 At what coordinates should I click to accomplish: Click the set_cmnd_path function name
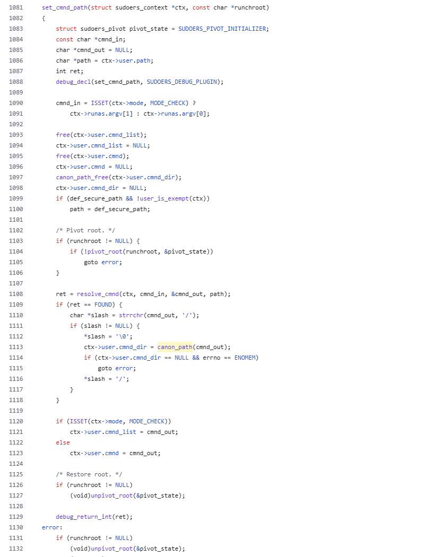[65, 7]
